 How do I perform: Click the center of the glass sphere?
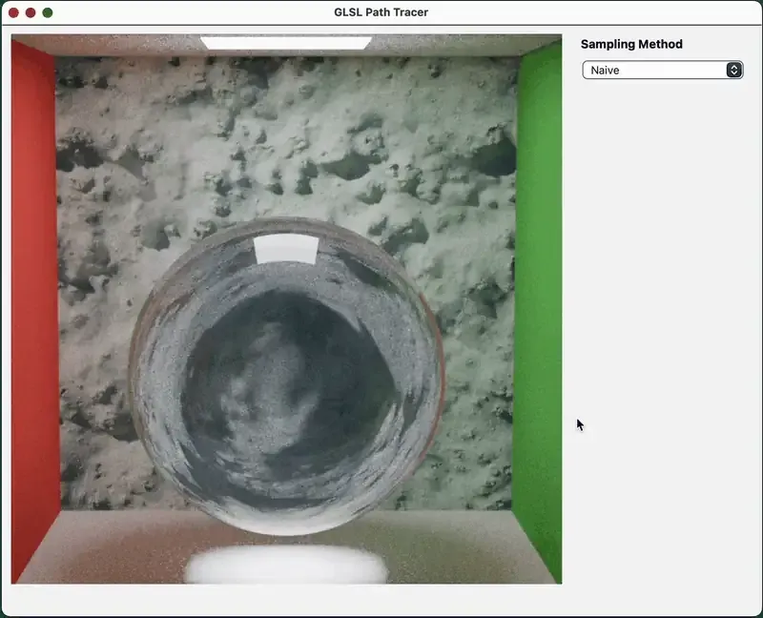(x=287, y=381)
